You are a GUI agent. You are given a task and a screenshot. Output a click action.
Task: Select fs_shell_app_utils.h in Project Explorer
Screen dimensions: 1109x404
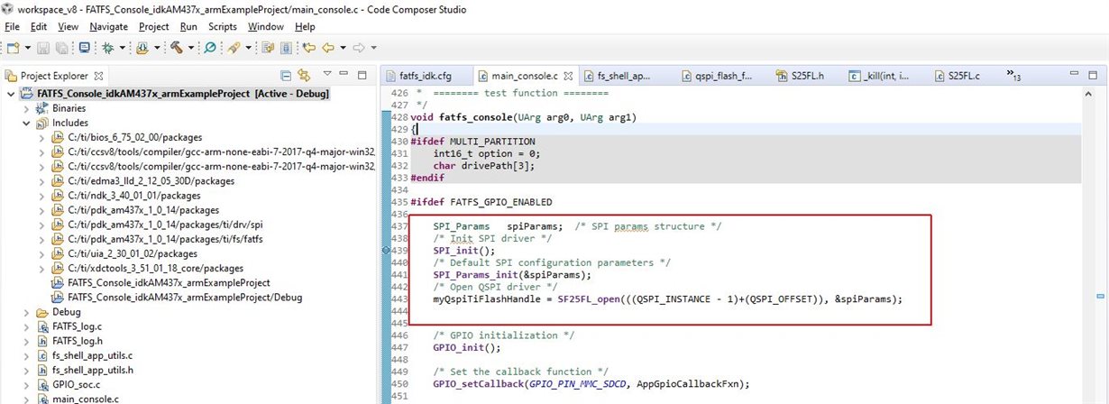click(x=92, y=370)
